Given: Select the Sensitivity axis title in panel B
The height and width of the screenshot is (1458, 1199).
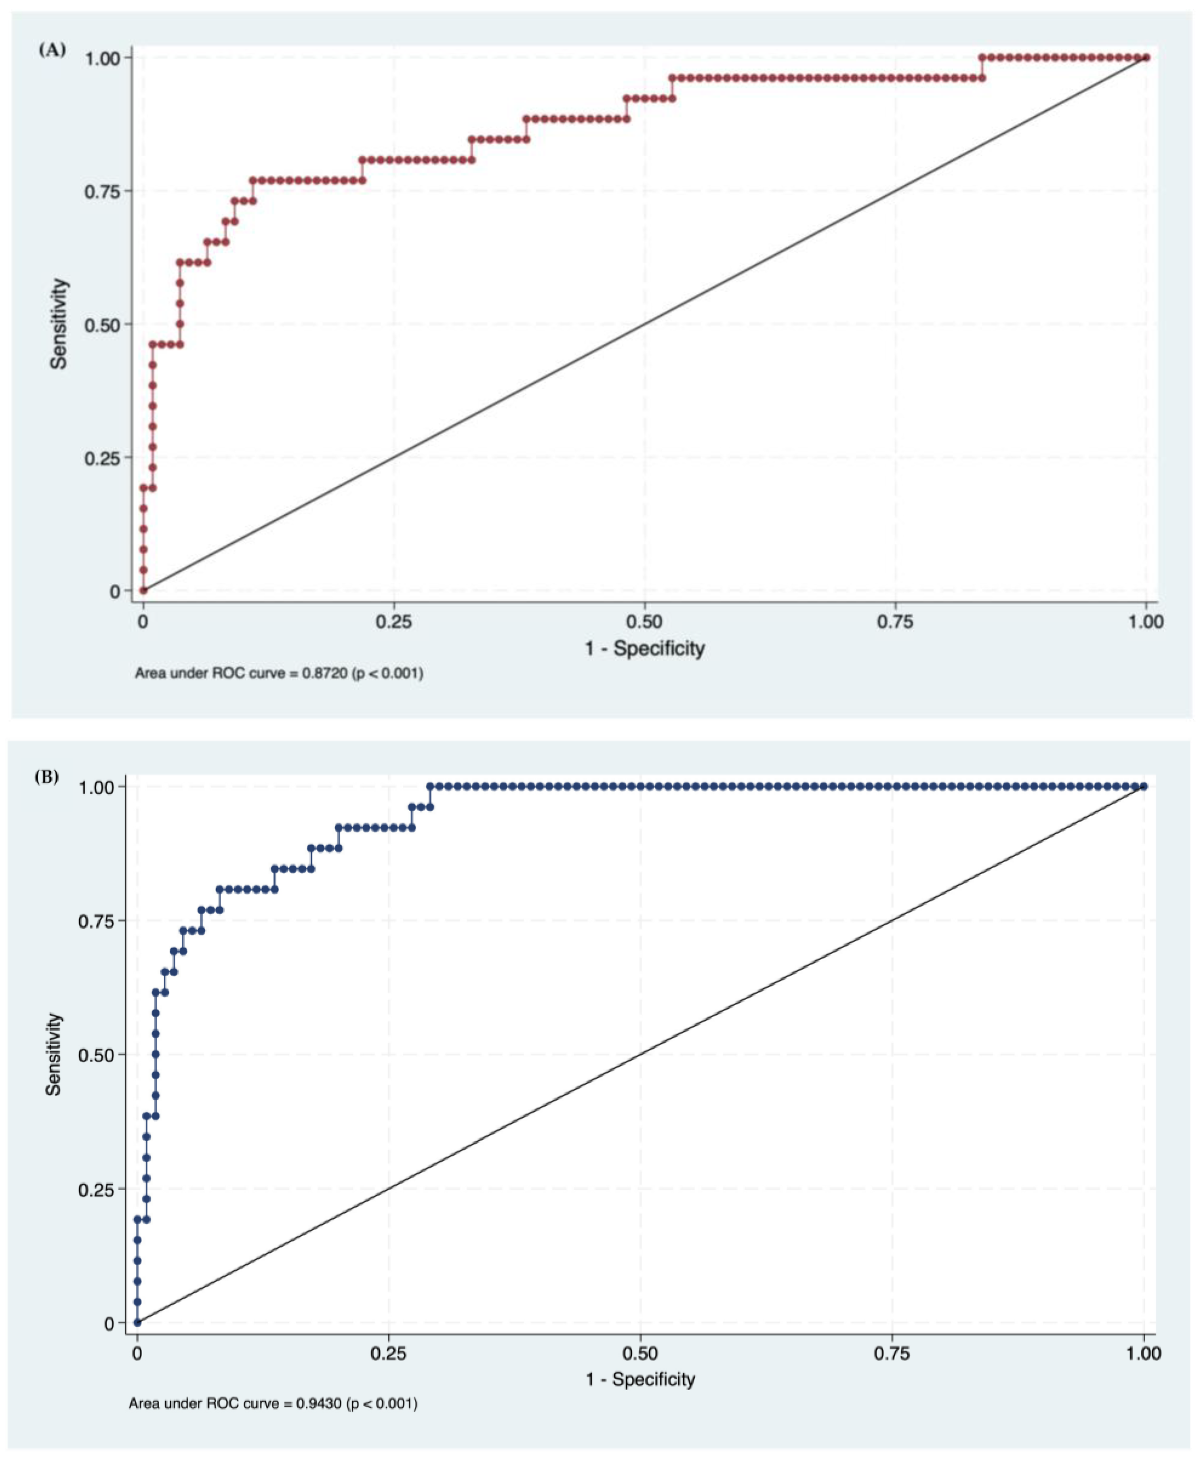Looking at the screenshot, I should (54, 1054).
